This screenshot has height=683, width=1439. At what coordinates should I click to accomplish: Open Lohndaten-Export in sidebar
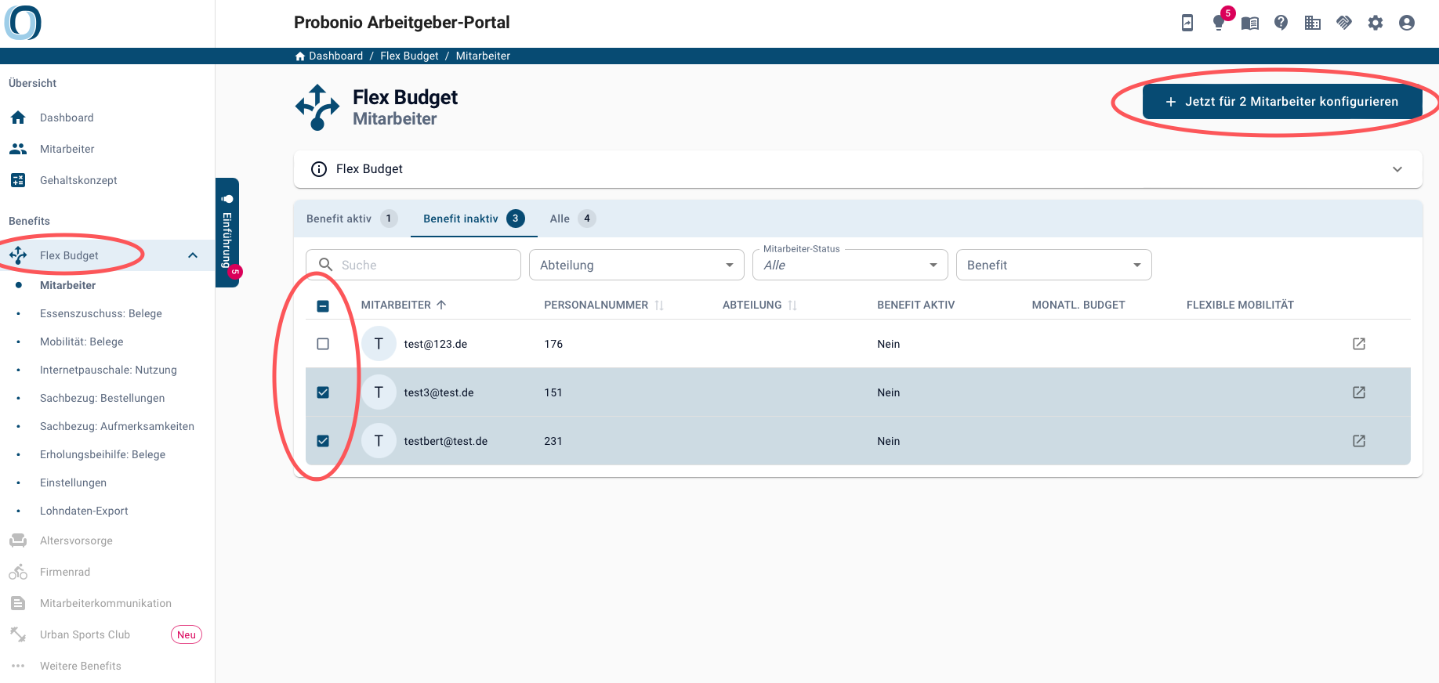coord(84,511)
